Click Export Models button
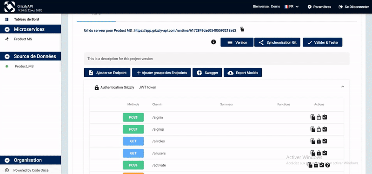 tap(243, 73)
